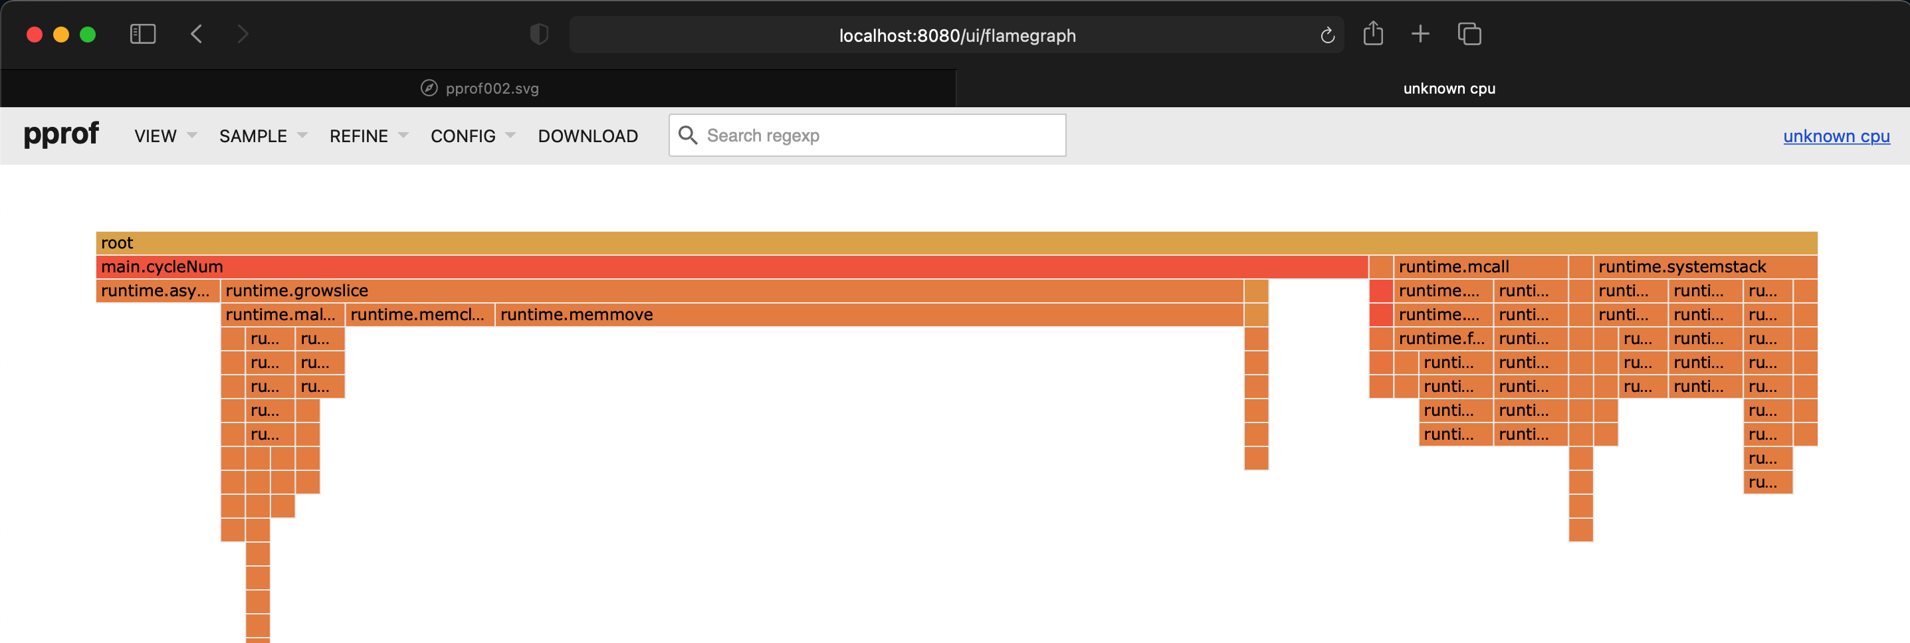Image resolution: width=1910 pixels, height=643 pixels.
Task: Switch to the pprof002.svg tab
Action: tap(479, 88)
